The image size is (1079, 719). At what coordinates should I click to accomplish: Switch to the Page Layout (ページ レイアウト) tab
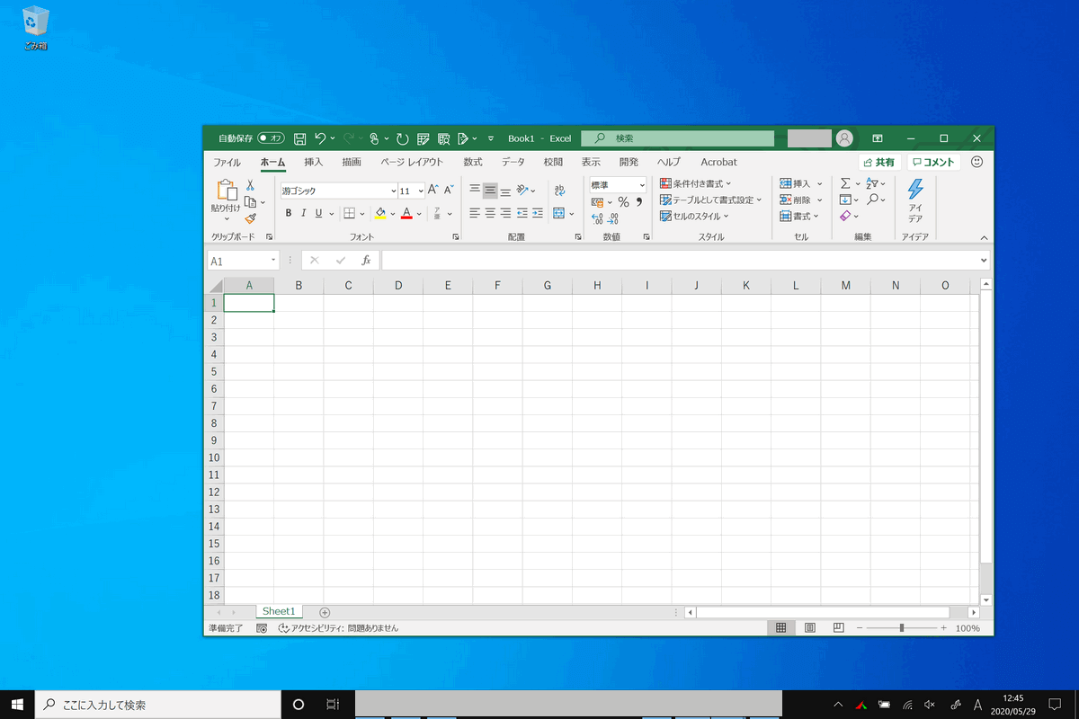(x=412, y=163)
